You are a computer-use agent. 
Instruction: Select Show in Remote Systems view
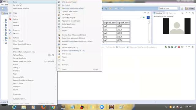[24, 52]
